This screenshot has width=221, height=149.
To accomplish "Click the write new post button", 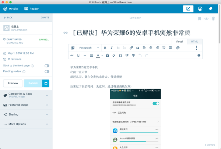I will click(x=188, y=9).
